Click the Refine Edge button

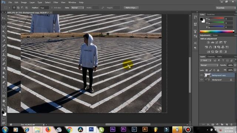(x=131, y=8)
